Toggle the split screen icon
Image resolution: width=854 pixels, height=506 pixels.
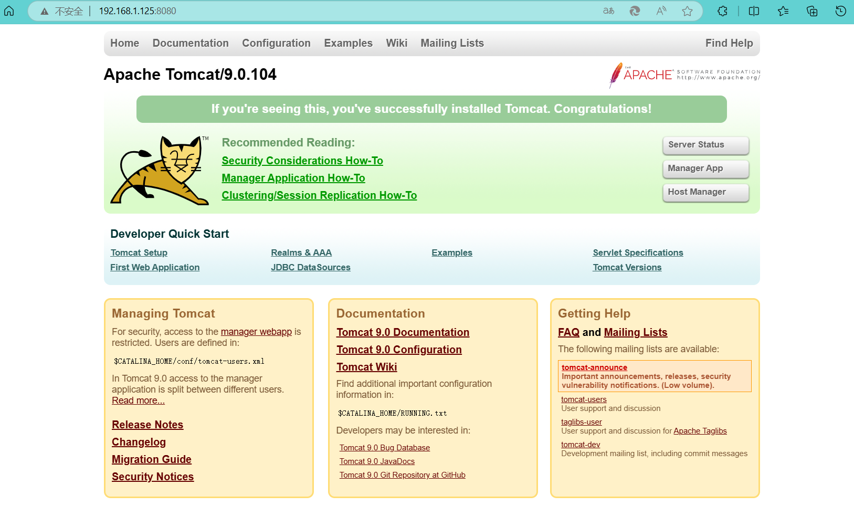point(754,11)
